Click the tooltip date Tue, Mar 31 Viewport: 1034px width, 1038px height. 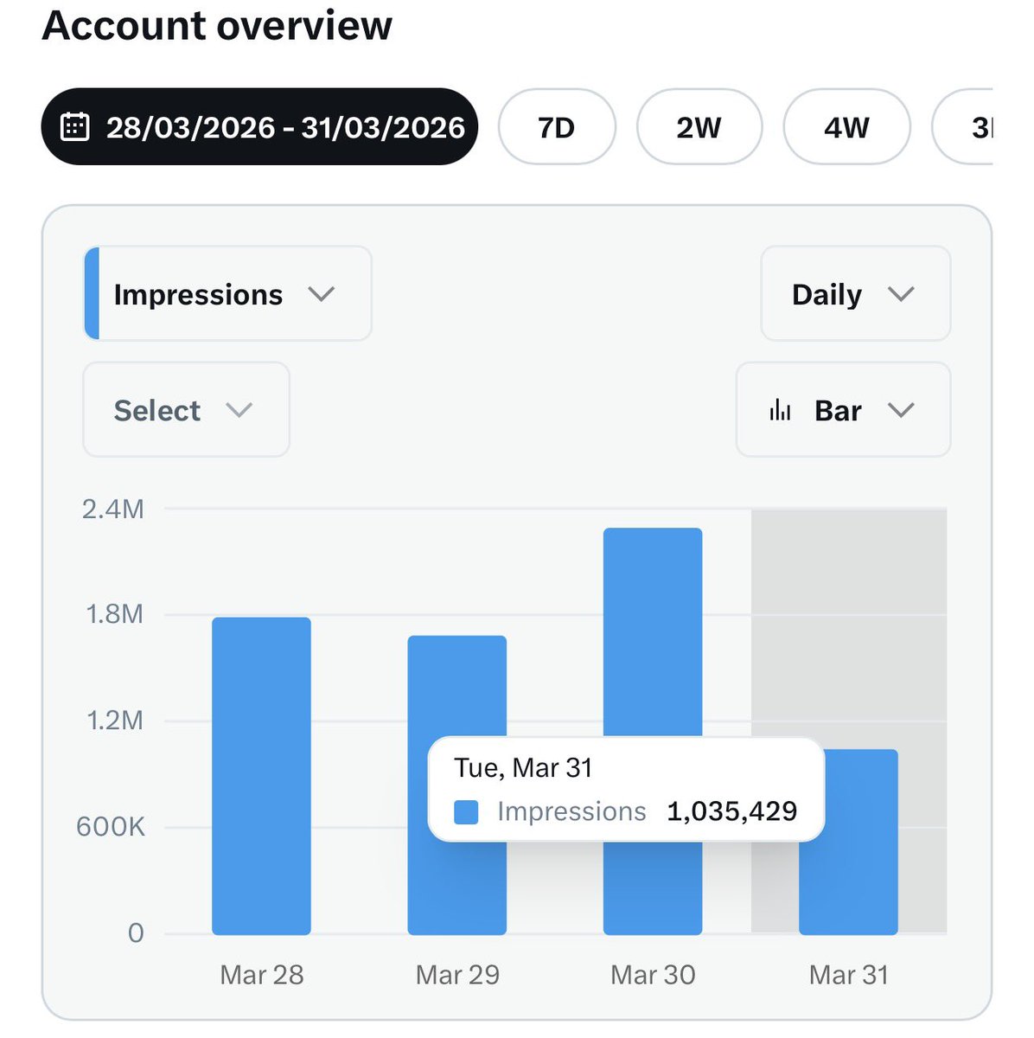tap(523, 768)
